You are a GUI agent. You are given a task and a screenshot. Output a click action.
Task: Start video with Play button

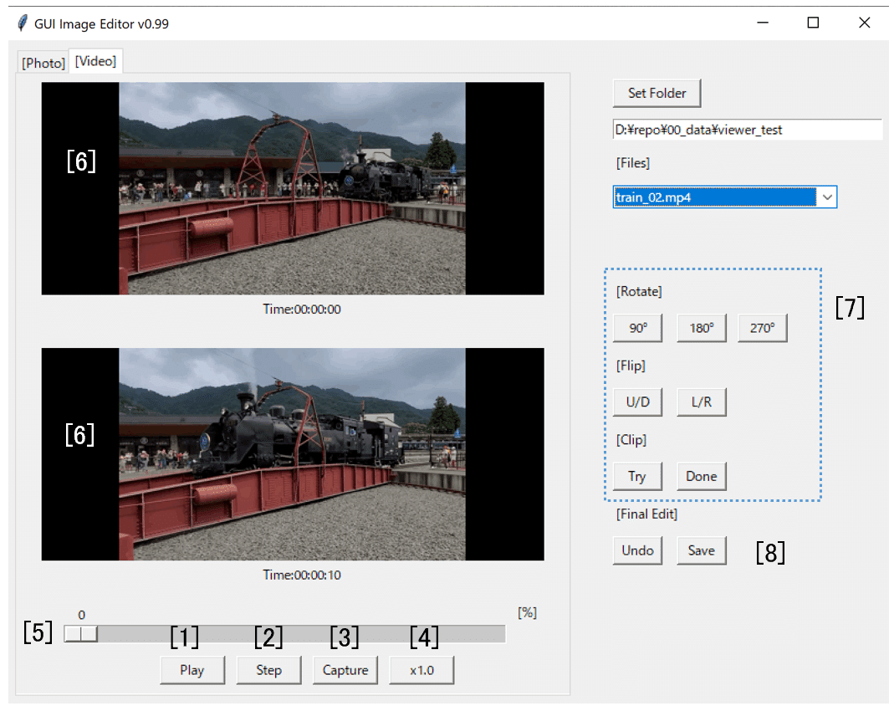coord(192,670)
